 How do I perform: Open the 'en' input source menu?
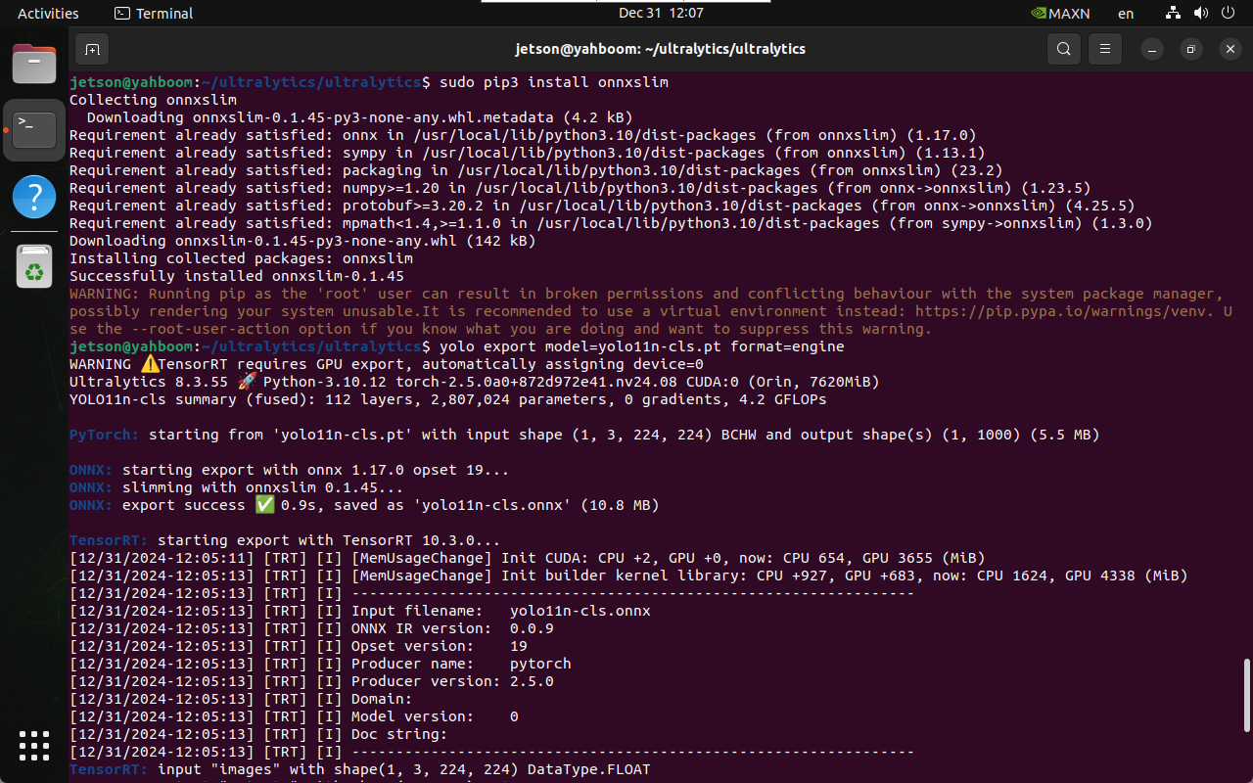point(1126,14)
